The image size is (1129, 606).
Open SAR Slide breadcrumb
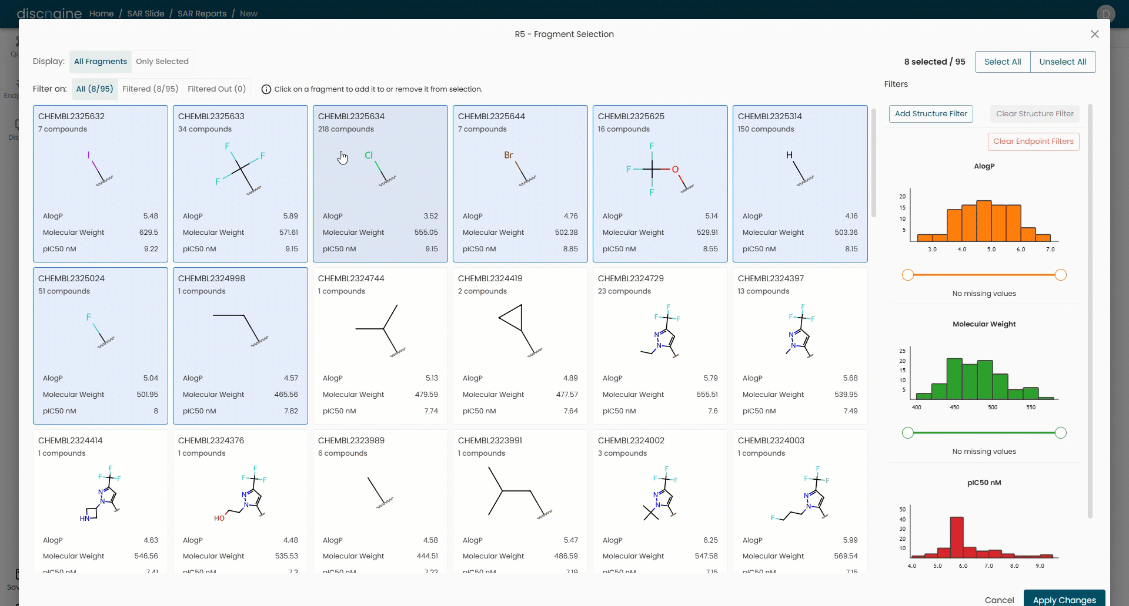[146, 14]
